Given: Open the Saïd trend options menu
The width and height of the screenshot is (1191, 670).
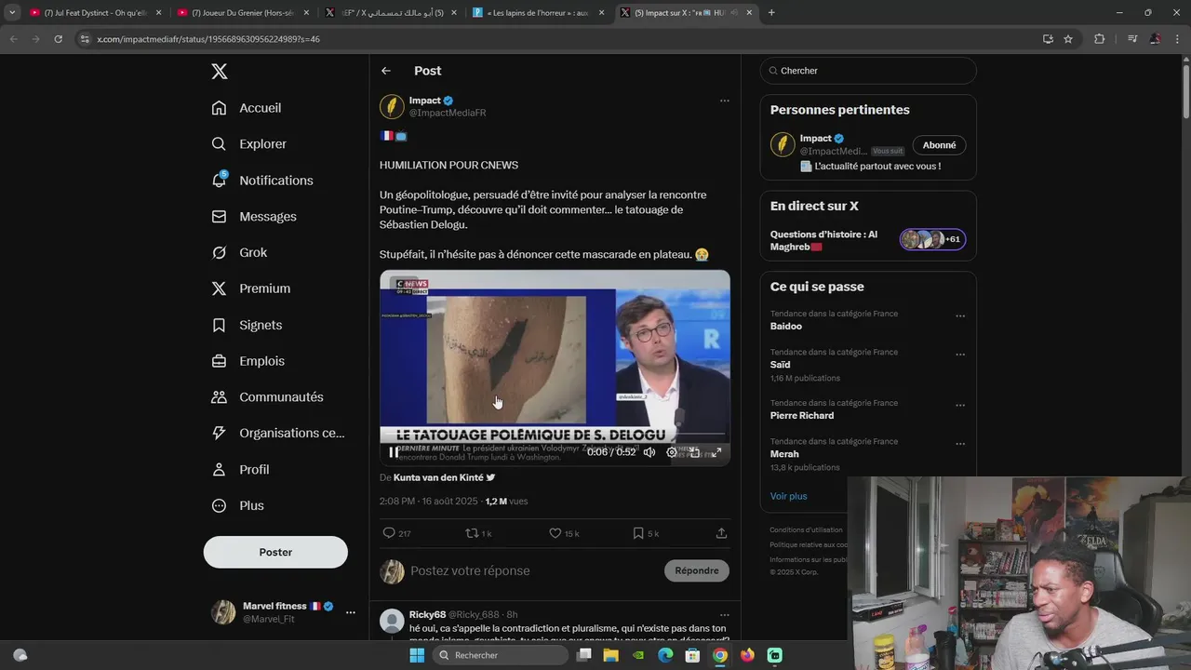Looking at the screenshot, I should pyautogui.click(x=960, y=355).
